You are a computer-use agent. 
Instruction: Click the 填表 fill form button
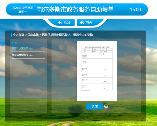95,106
